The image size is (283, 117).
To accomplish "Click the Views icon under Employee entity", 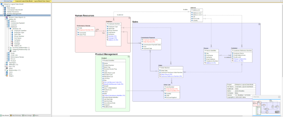I will [x=11, y=51].
